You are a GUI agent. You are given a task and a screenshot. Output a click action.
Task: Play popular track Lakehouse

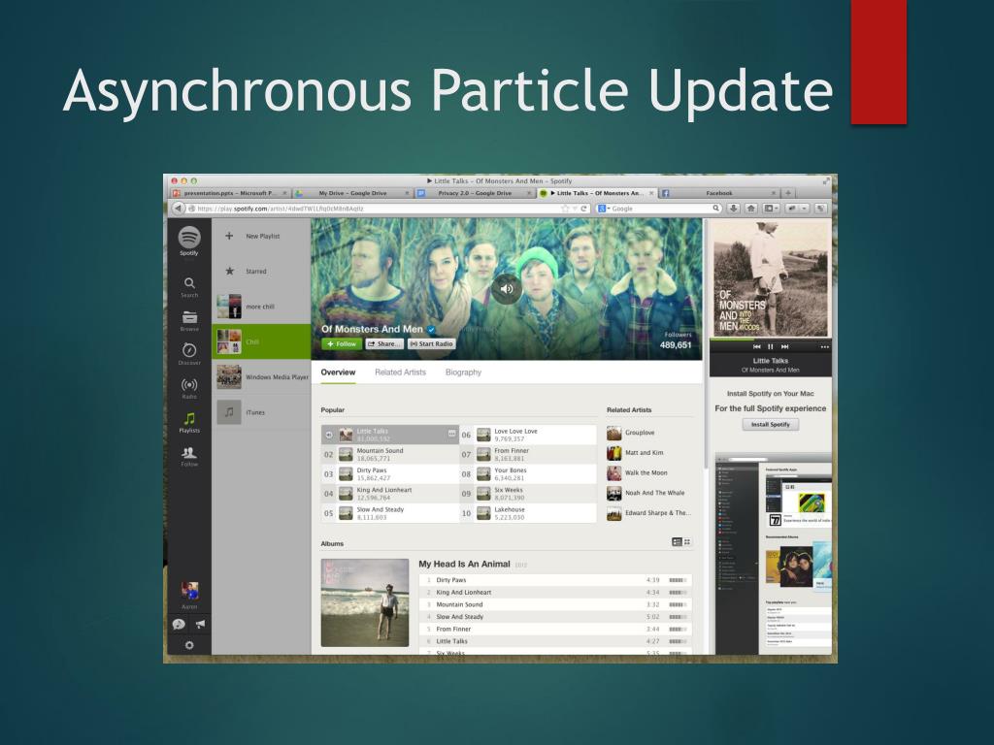(x=527, y=513)
